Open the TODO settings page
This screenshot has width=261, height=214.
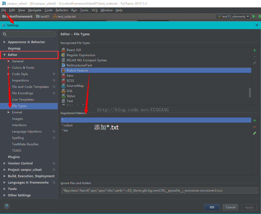[x=17, y=151]
